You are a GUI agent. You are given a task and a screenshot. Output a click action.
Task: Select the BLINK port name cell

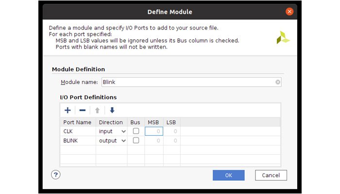click(x=78, y=141)
